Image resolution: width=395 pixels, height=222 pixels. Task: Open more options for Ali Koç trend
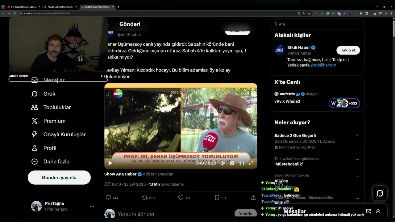point(357,176)
